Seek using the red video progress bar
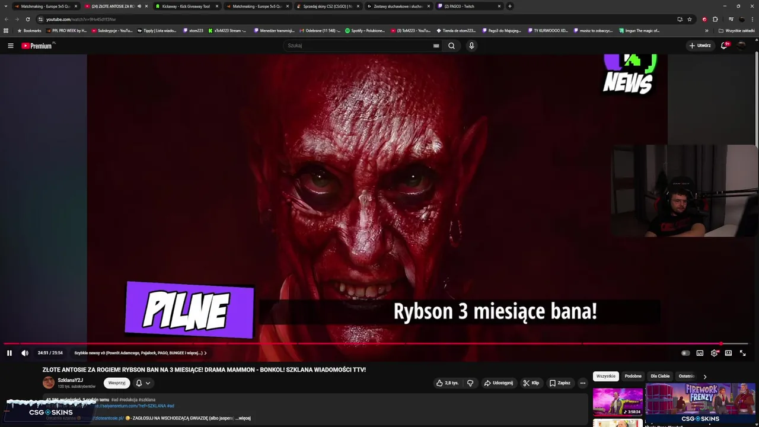Screen dimensions: 759x427 (375, 343)
